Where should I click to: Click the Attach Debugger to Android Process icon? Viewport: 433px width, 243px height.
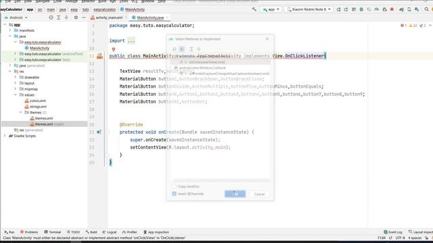(384, 9)
